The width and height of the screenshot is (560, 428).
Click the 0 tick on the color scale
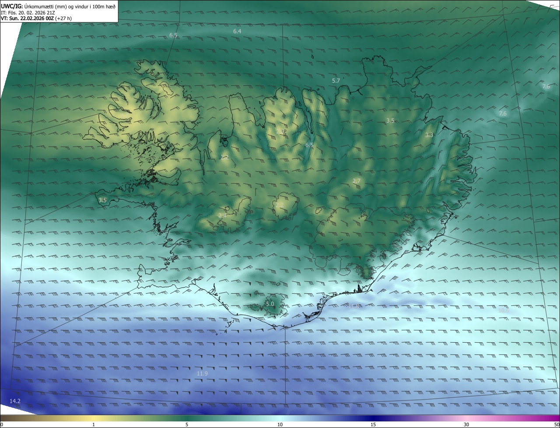(x=1, y=424)
